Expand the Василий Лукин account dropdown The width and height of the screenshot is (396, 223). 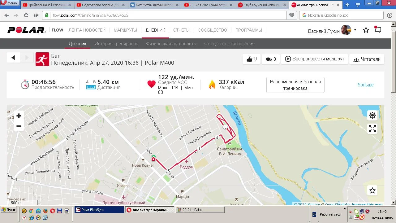click(x=355, y=30)
